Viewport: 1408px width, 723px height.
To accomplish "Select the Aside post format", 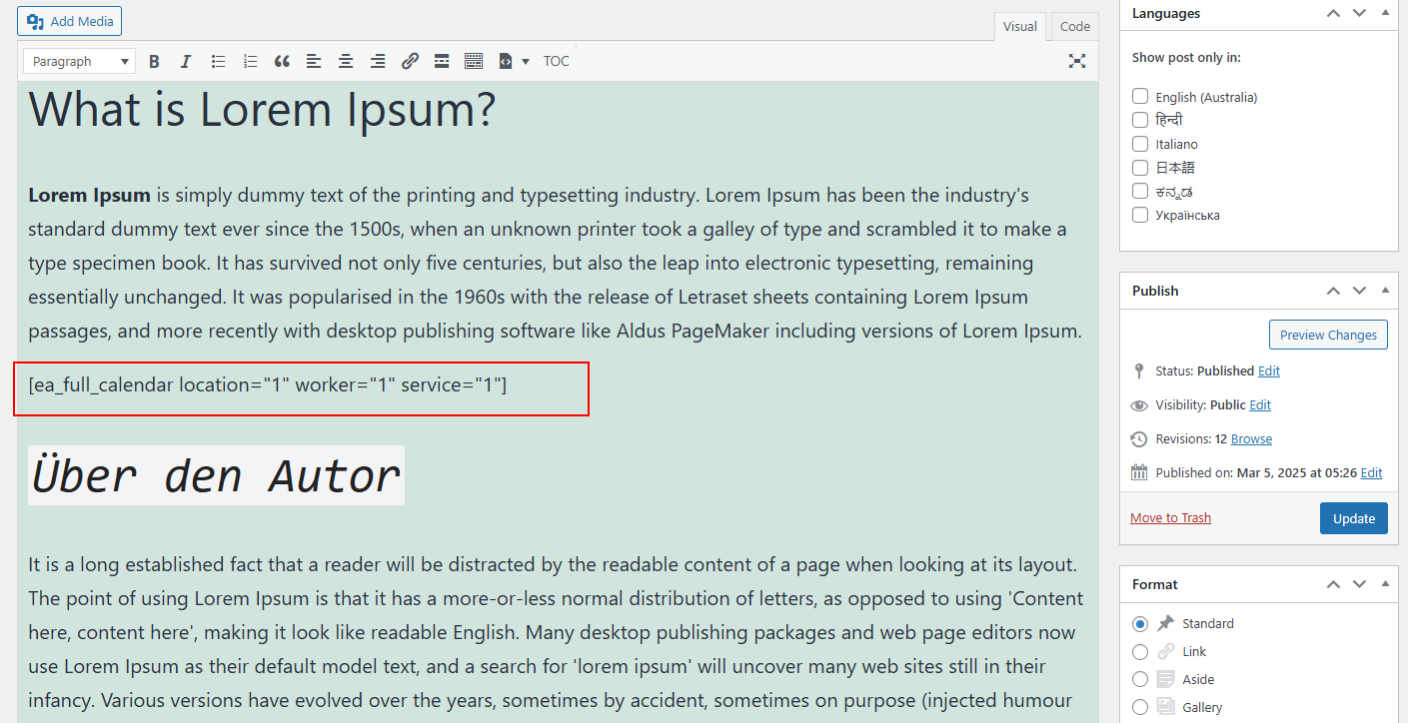I will (1140, 680).
